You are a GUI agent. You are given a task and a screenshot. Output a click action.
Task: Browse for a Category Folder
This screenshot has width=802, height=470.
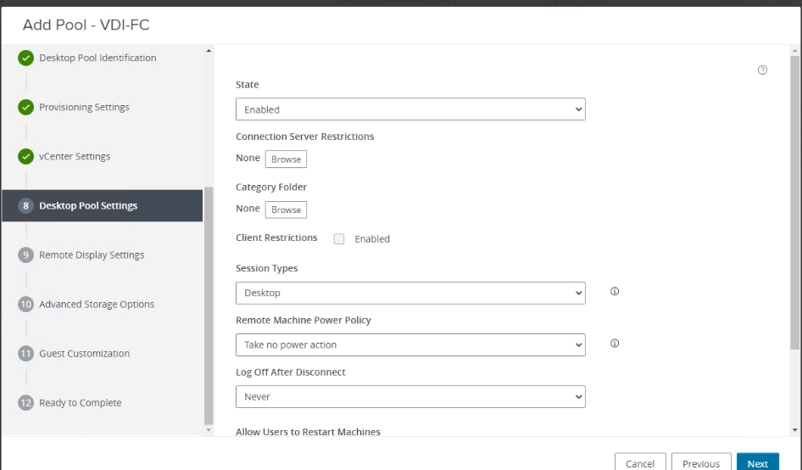(x=286, y=210)
